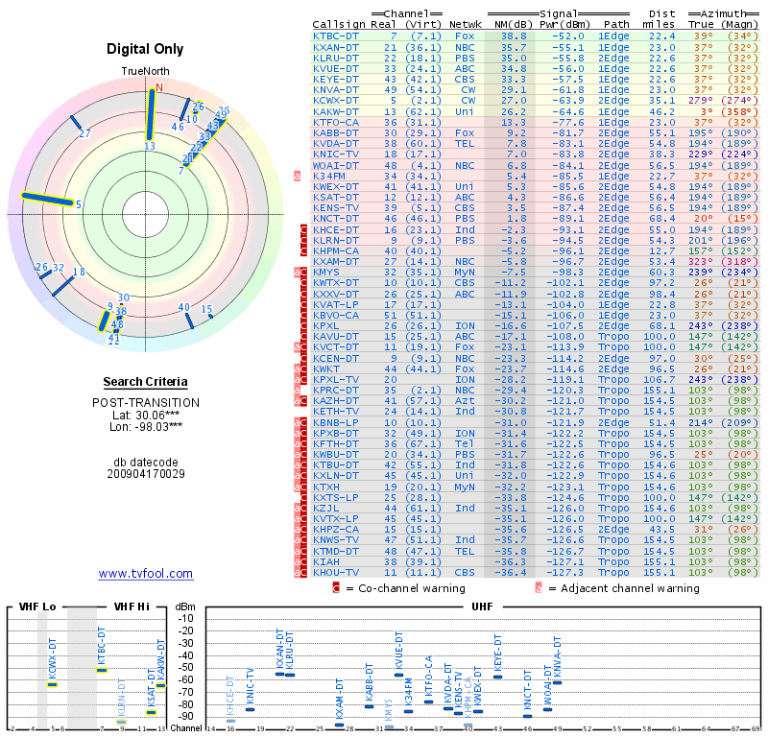Click the channel 13 bar on radar plot

[151, 115]
